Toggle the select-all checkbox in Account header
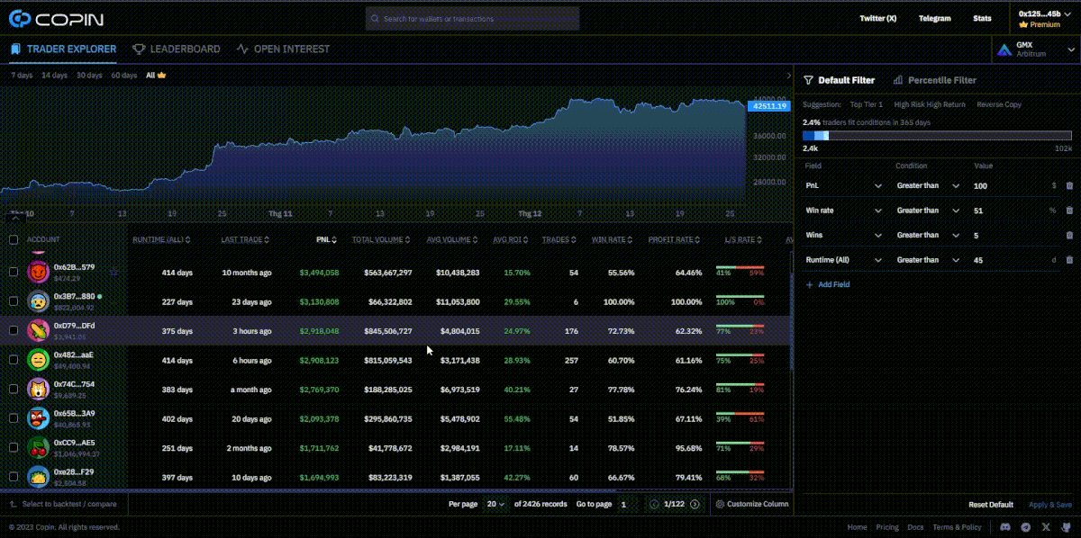This screenshot has width=1081, height=538. 14,239
